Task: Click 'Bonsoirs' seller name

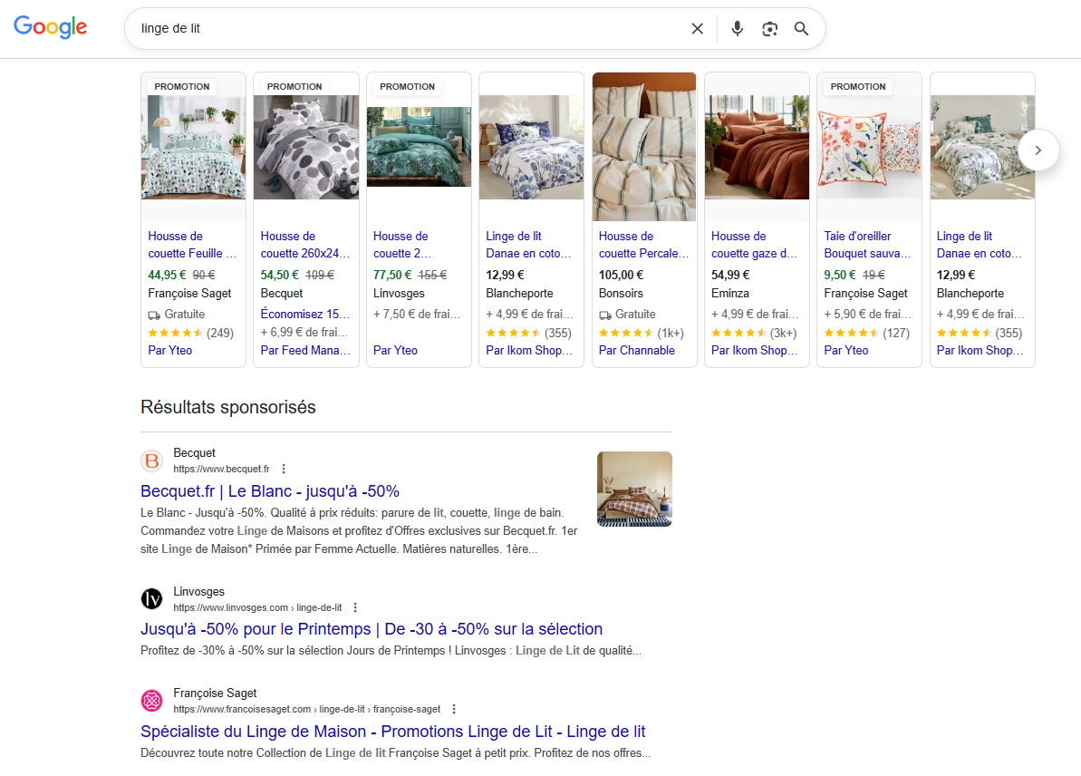Action: [x=621, y=293]
